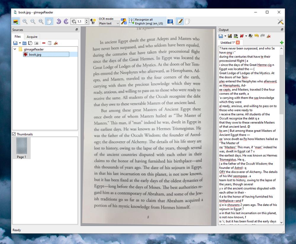Save the OCR output text
The width and height of the screenshot is (296, 244).
pos(221,36)
